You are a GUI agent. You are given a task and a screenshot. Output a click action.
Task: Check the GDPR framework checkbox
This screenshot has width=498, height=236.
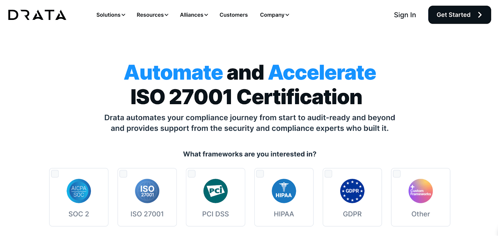(x=328, y=174)
